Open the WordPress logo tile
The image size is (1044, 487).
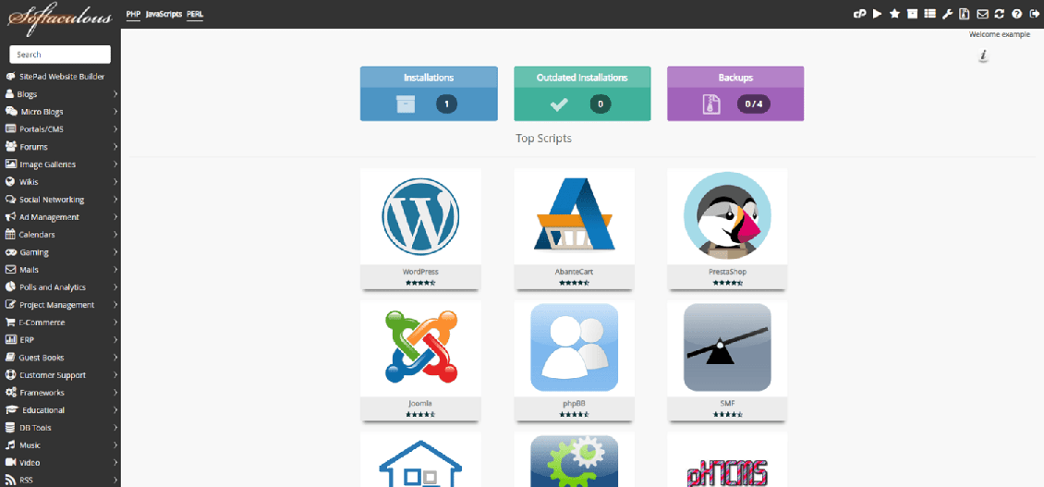pyautogui.click(x=420, y=216)
